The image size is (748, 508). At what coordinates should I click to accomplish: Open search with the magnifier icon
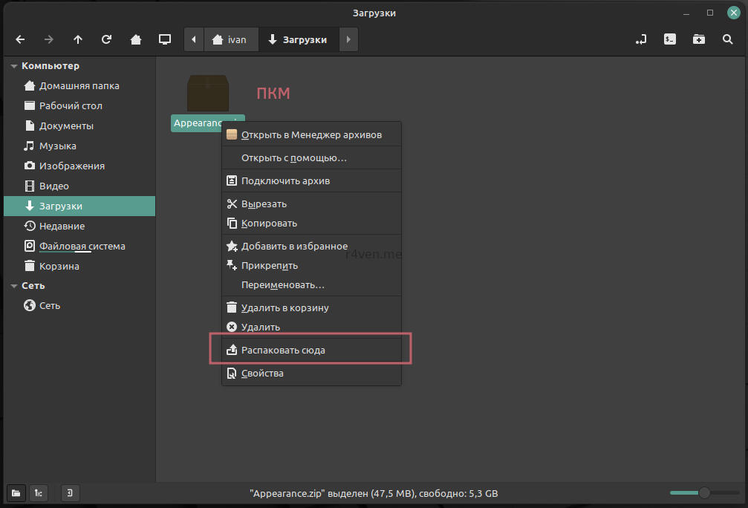pos(728,39)
